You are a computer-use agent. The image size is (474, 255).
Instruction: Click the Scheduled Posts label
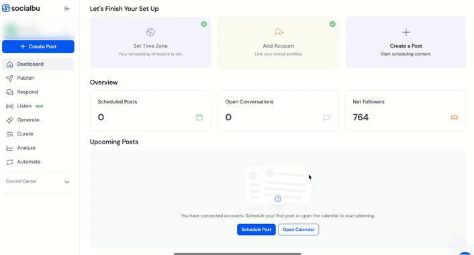[117, 102]
